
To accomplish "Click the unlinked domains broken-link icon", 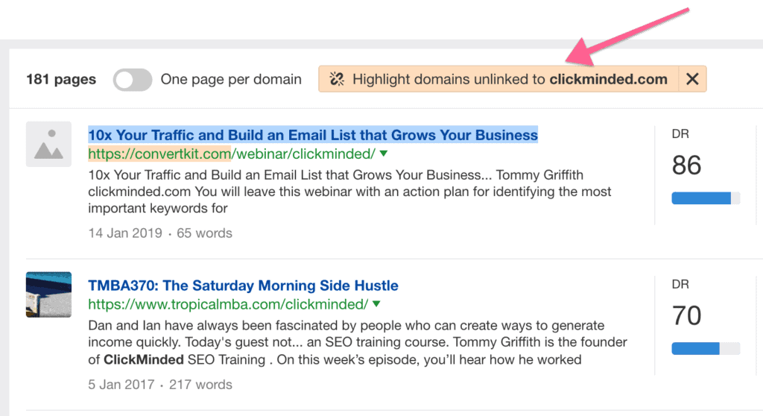I will [336, 79].
